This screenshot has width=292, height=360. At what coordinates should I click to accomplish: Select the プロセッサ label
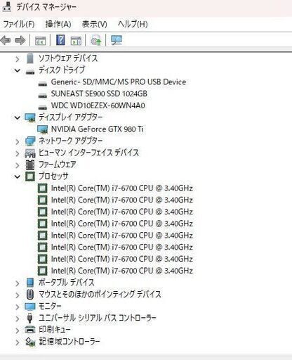tap(53, 176)
